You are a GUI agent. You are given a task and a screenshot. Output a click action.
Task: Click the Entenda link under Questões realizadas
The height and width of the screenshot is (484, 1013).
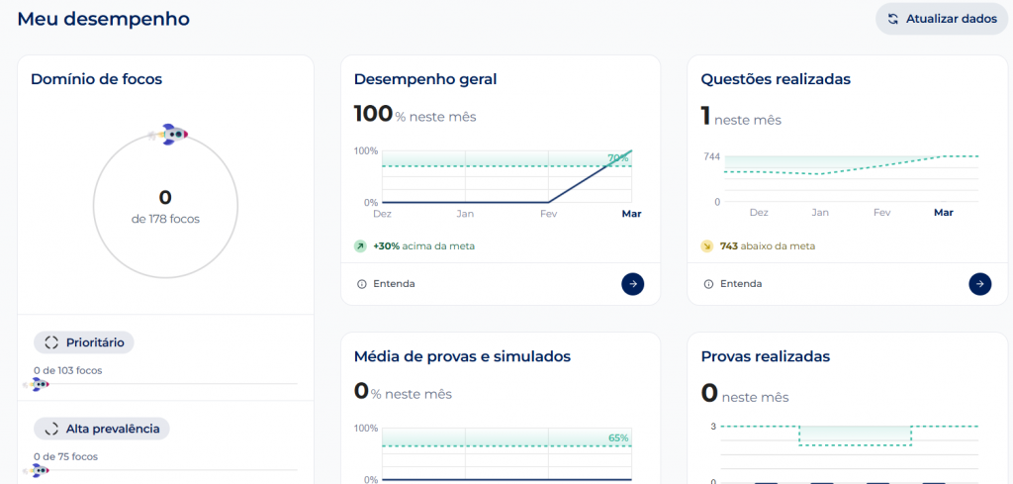click(x=741, y=284)
